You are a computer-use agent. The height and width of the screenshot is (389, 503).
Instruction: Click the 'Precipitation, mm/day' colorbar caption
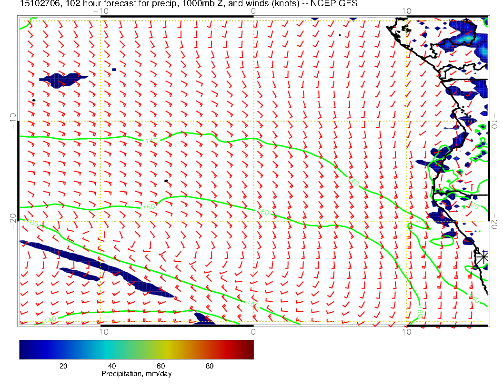click(136, 374)
